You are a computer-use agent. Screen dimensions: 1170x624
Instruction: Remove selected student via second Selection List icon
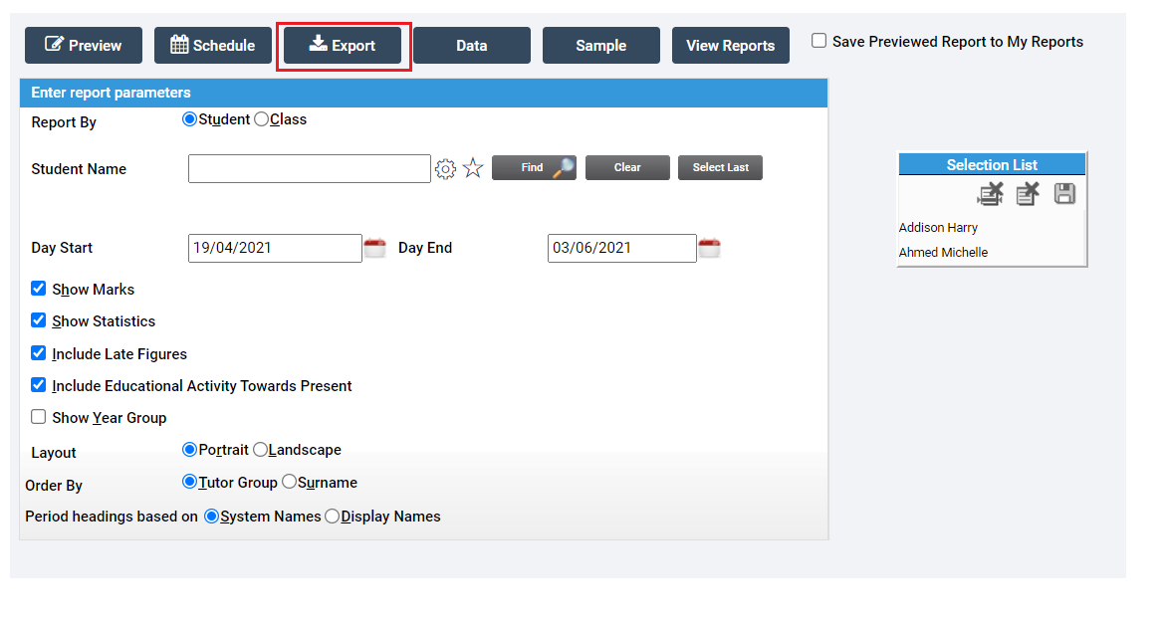click(1028, 194)
